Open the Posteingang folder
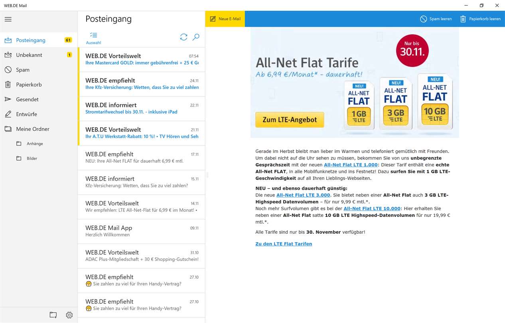This screenshot has width=505, height=323. click(x=31, y=40)
